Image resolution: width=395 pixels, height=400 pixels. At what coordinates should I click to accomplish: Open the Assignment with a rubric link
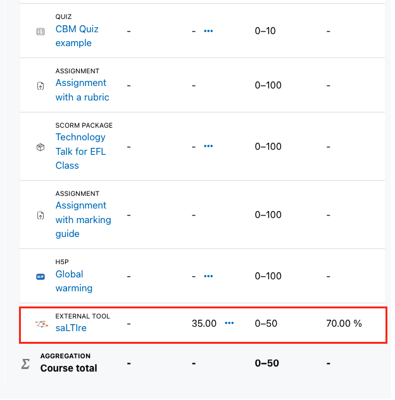[x=82, y=90]
